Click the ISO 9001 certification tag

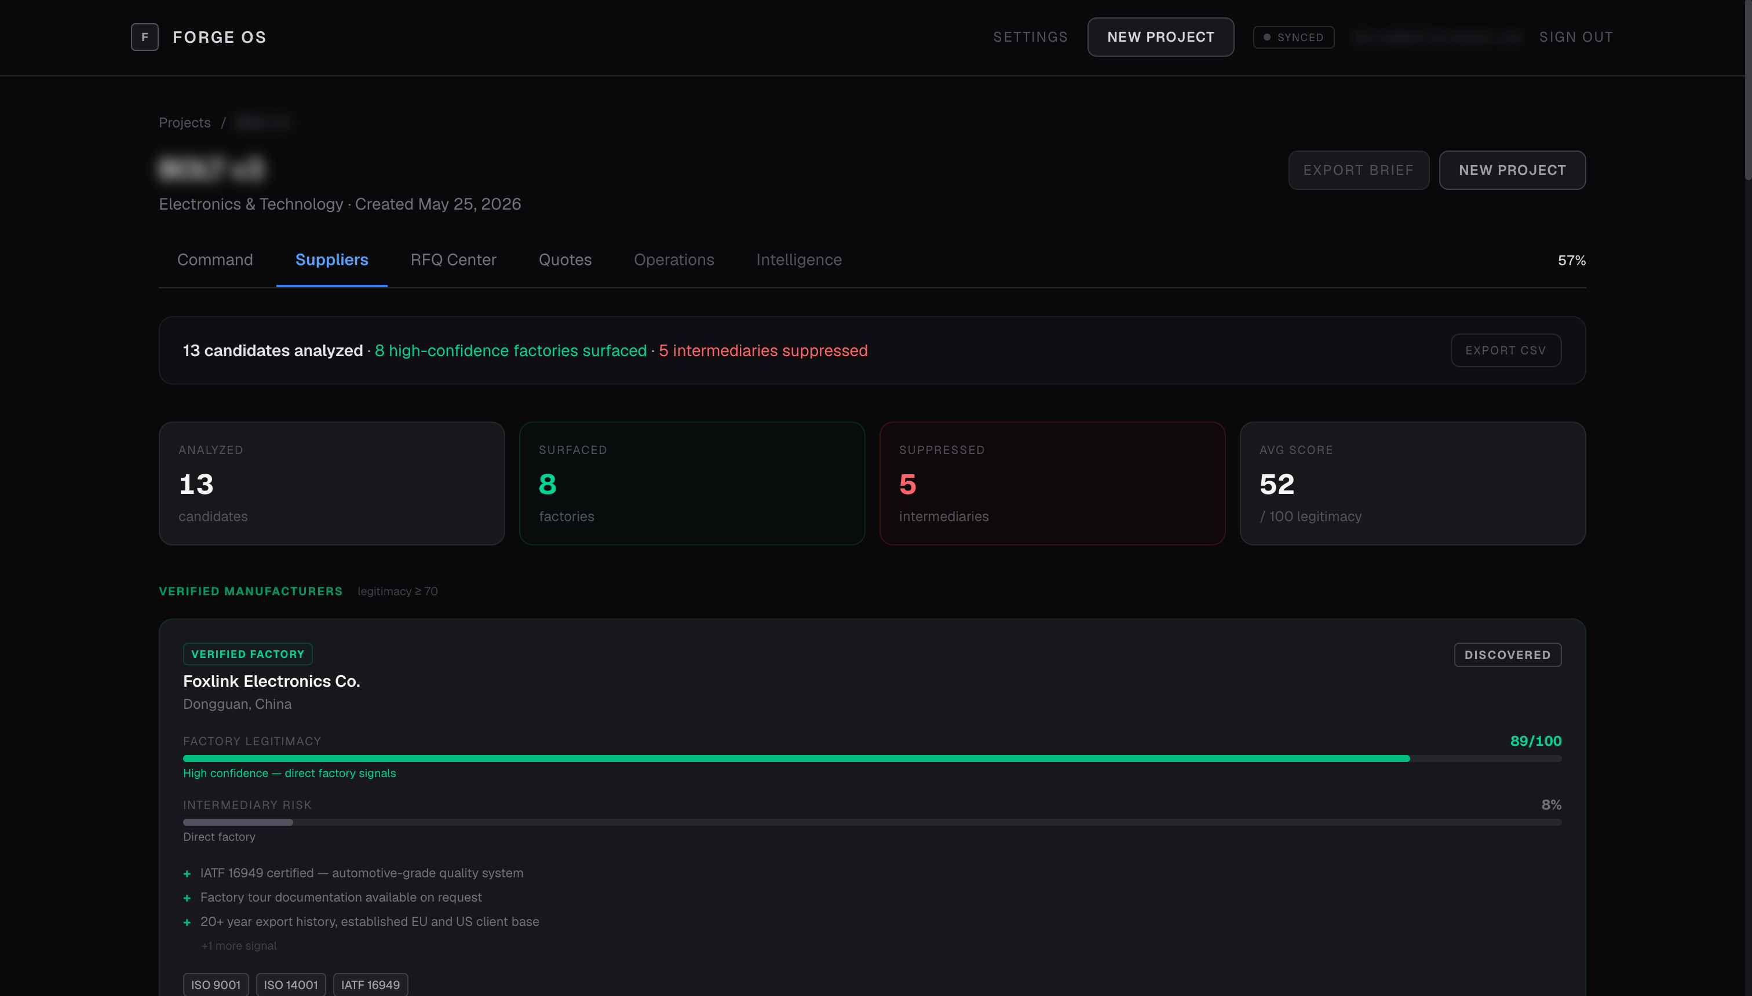point(216,985)
